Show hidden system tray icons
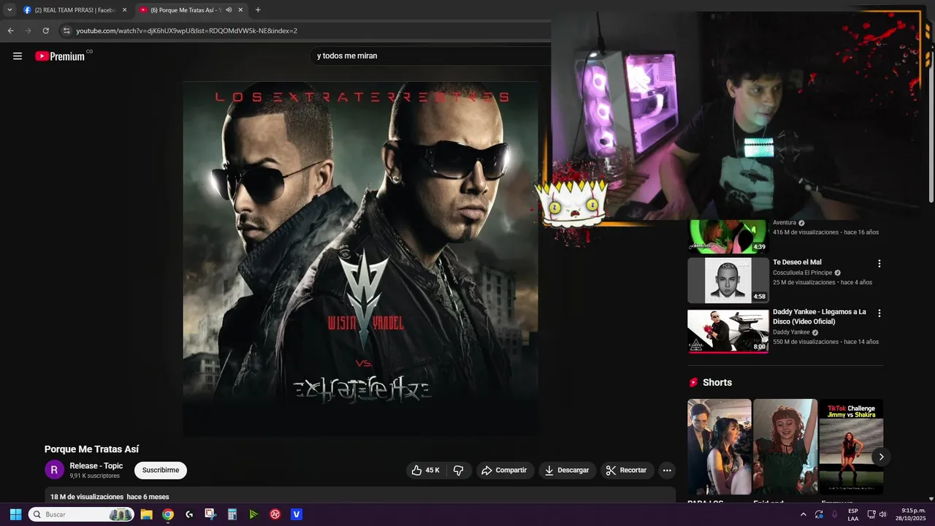Image resolution: width=935 pixels, height=526 pixels. 804,514
